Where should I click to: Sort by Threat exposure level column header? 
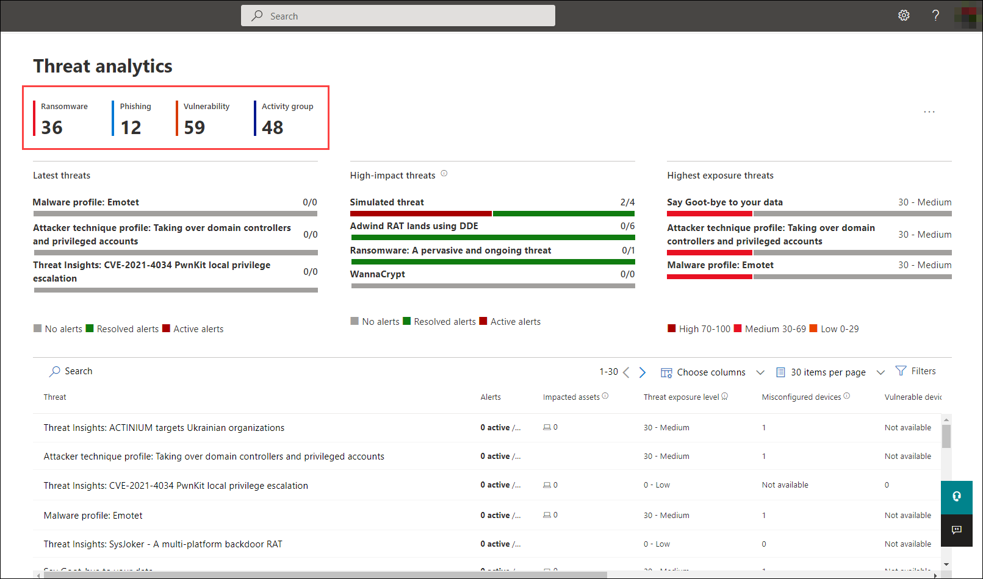[681, 397]
